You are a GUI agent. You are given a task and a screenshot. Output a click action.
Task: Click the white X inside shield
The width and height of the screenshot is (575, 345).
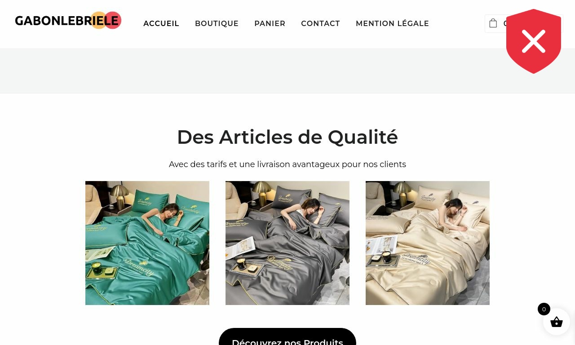click(534, 41)
